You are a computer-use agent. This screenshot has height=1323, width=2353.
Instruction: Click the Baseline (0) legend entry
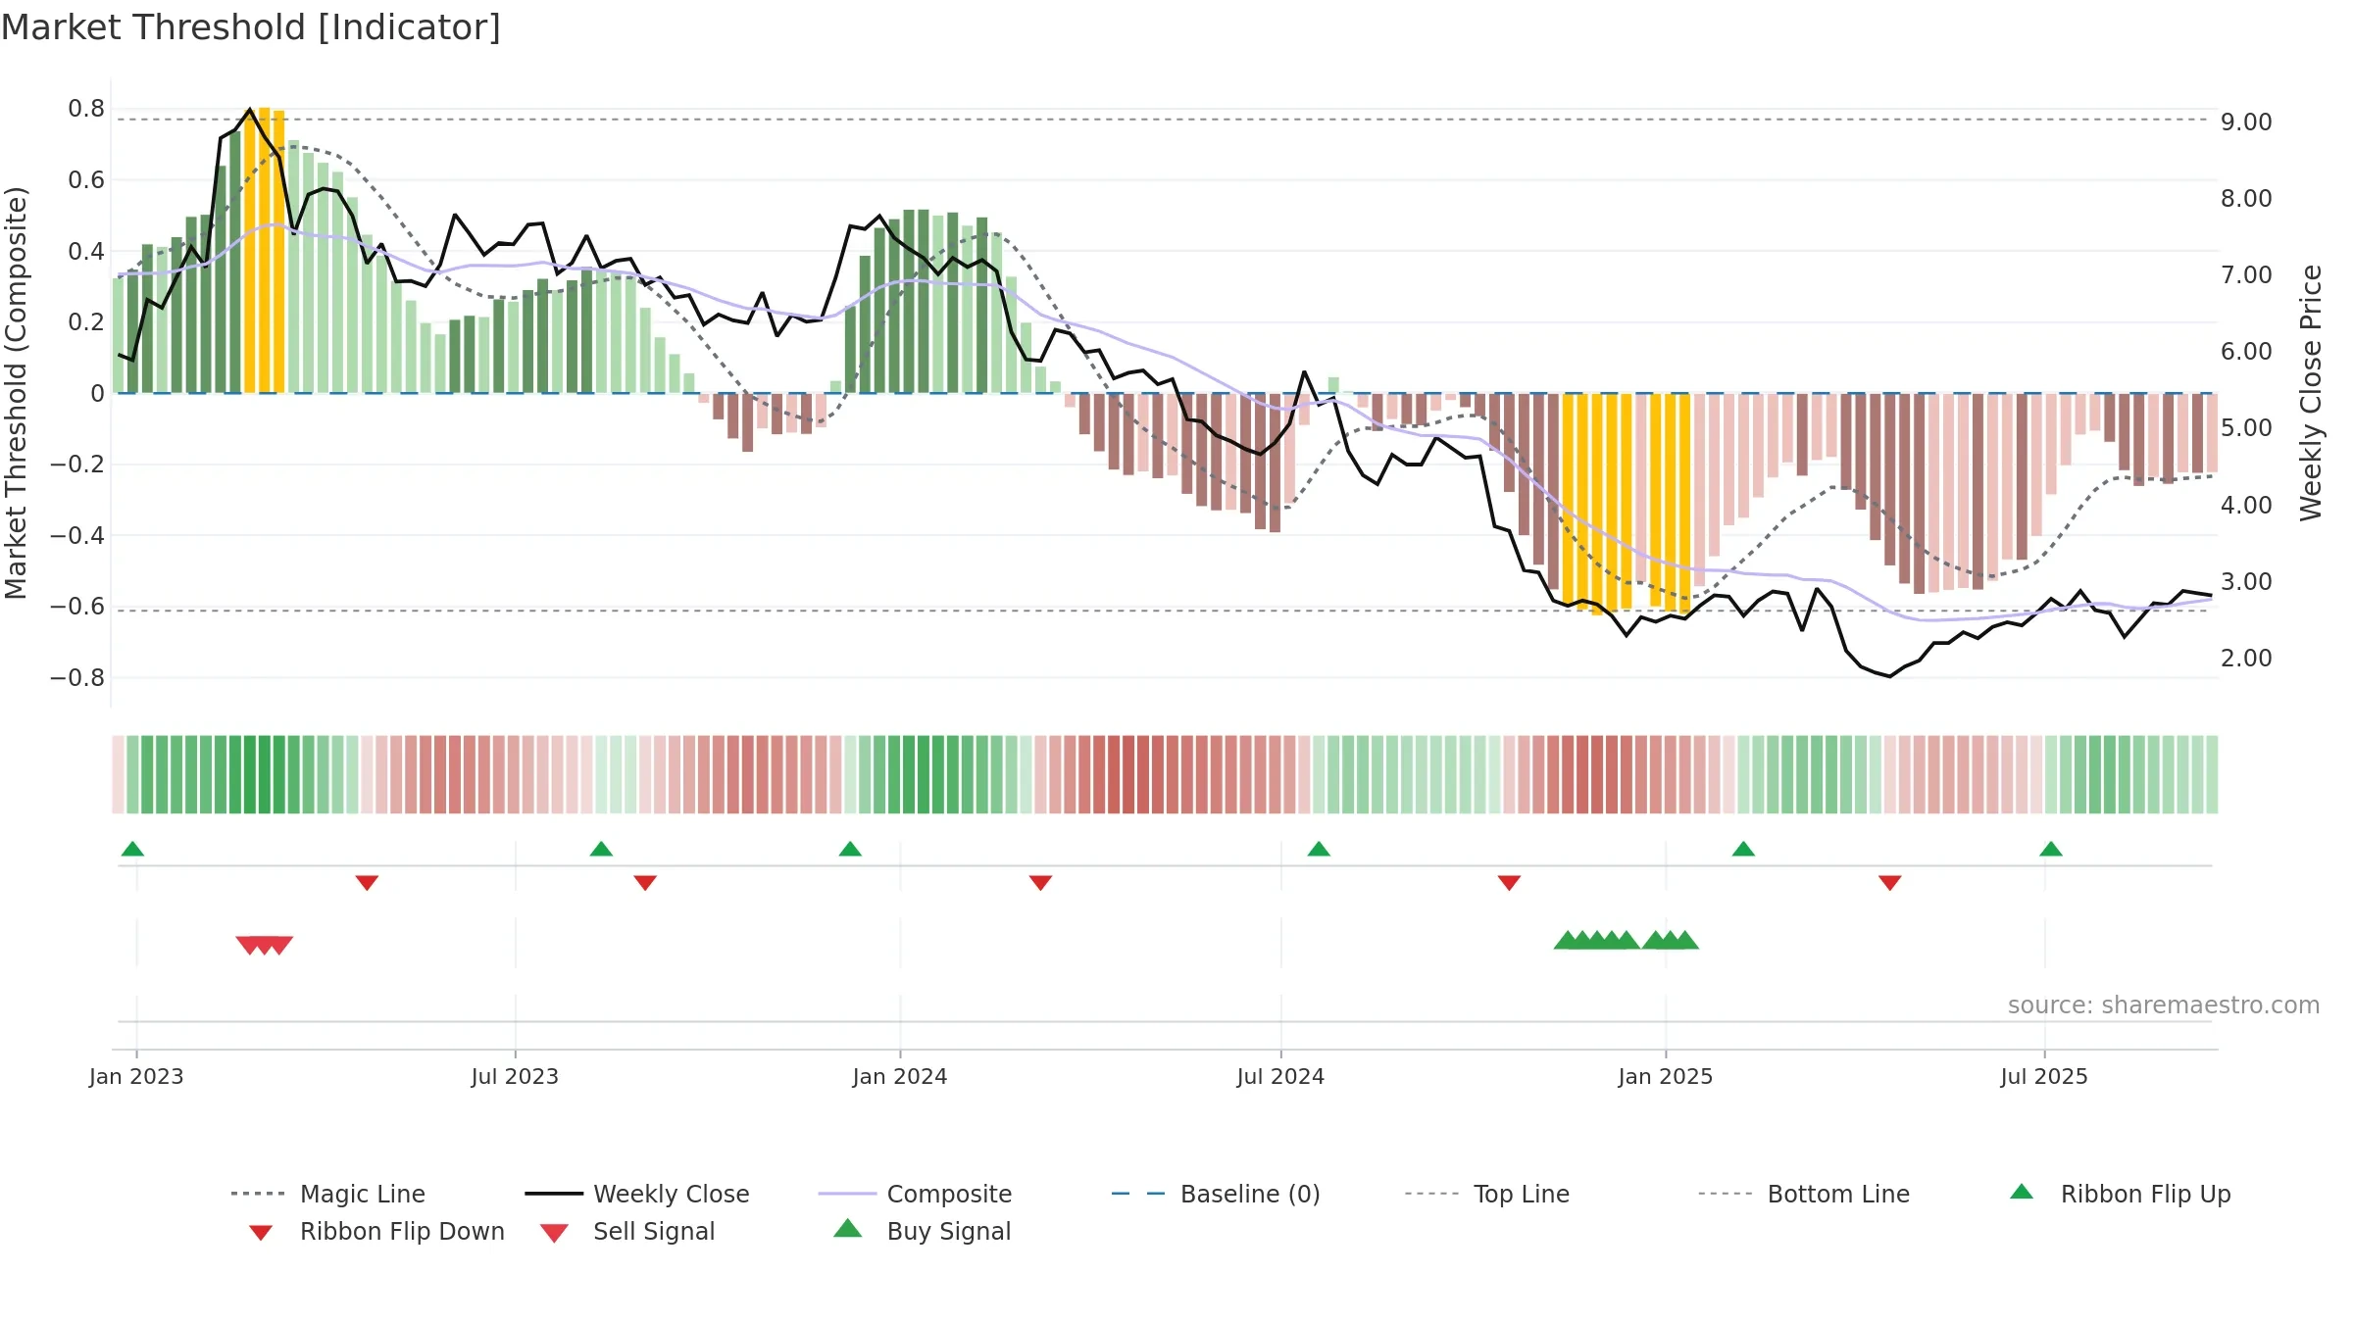[1216, 1194]
